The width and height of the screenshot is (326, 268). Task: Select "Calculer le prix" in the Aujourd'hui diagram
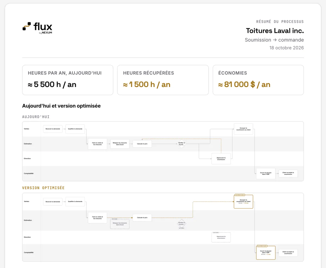[142, 144]
